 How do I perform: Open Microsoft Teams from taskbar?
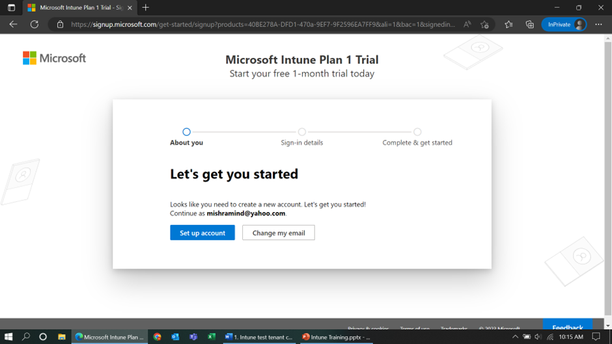193,337
